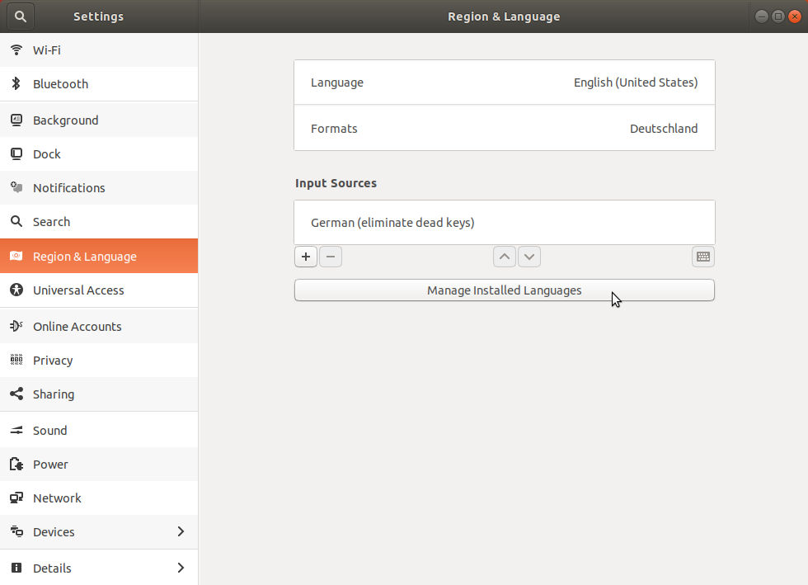Switch to the Power settings tab
This screenshot has height=585, width=808.
click(50, 464)
